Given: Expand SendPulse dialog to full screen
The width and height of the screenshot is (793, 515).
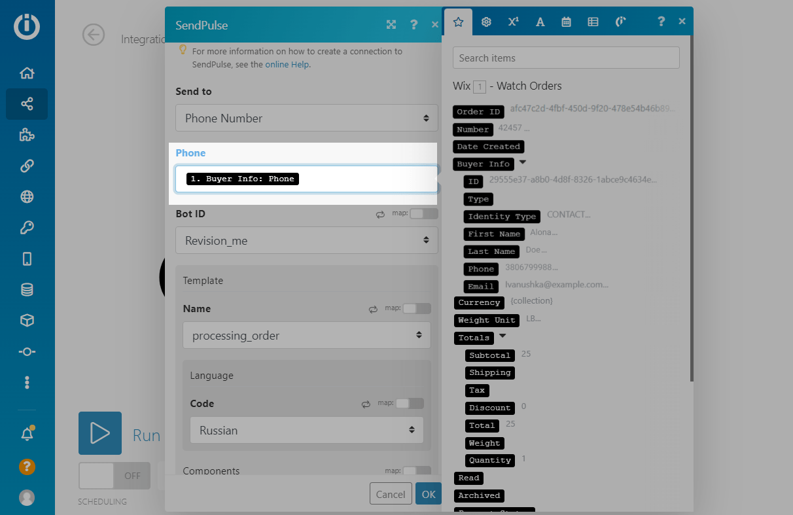Looking at the screenshot, I should [x=391, y=25].
